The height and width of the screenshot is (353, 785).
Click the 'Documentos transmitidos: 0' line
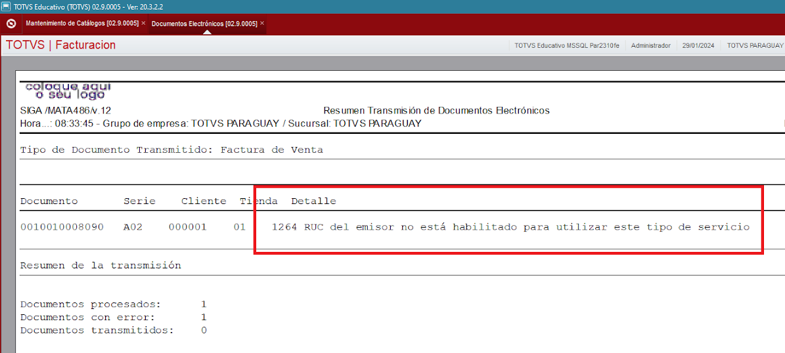113,331
